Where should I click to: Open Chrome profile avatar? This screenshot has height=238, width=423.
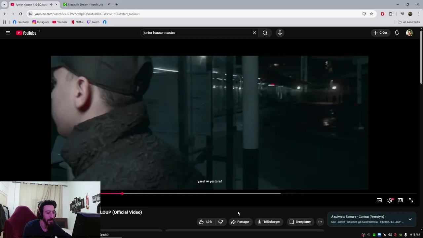[x=410, y=14]
